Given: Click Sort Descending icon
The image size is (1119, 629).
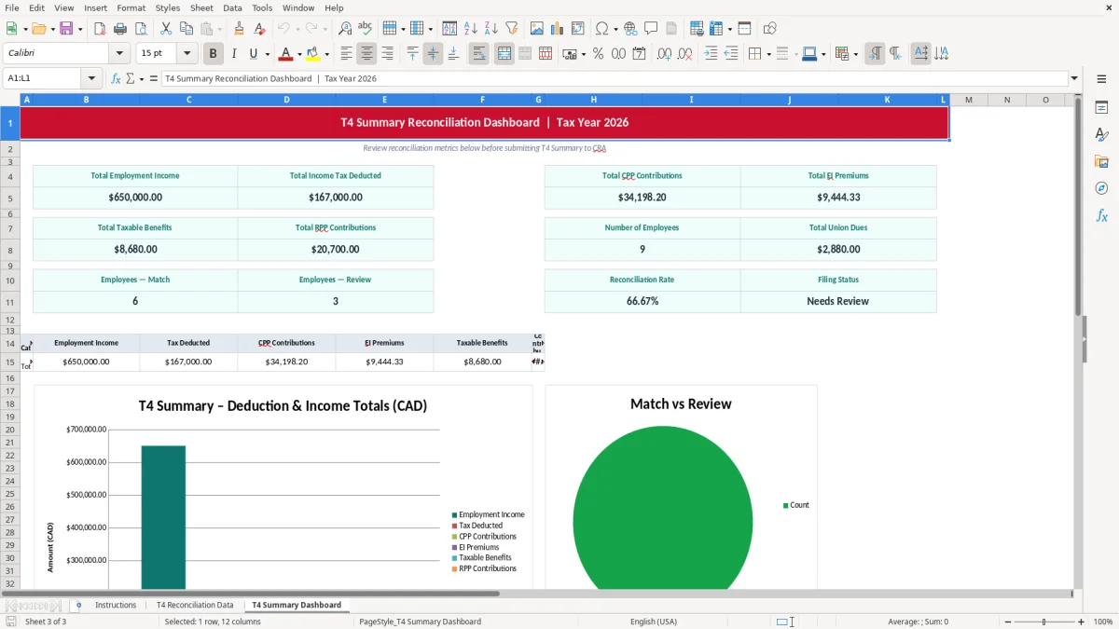Looking at the screenshot, I should pos(491,29).
